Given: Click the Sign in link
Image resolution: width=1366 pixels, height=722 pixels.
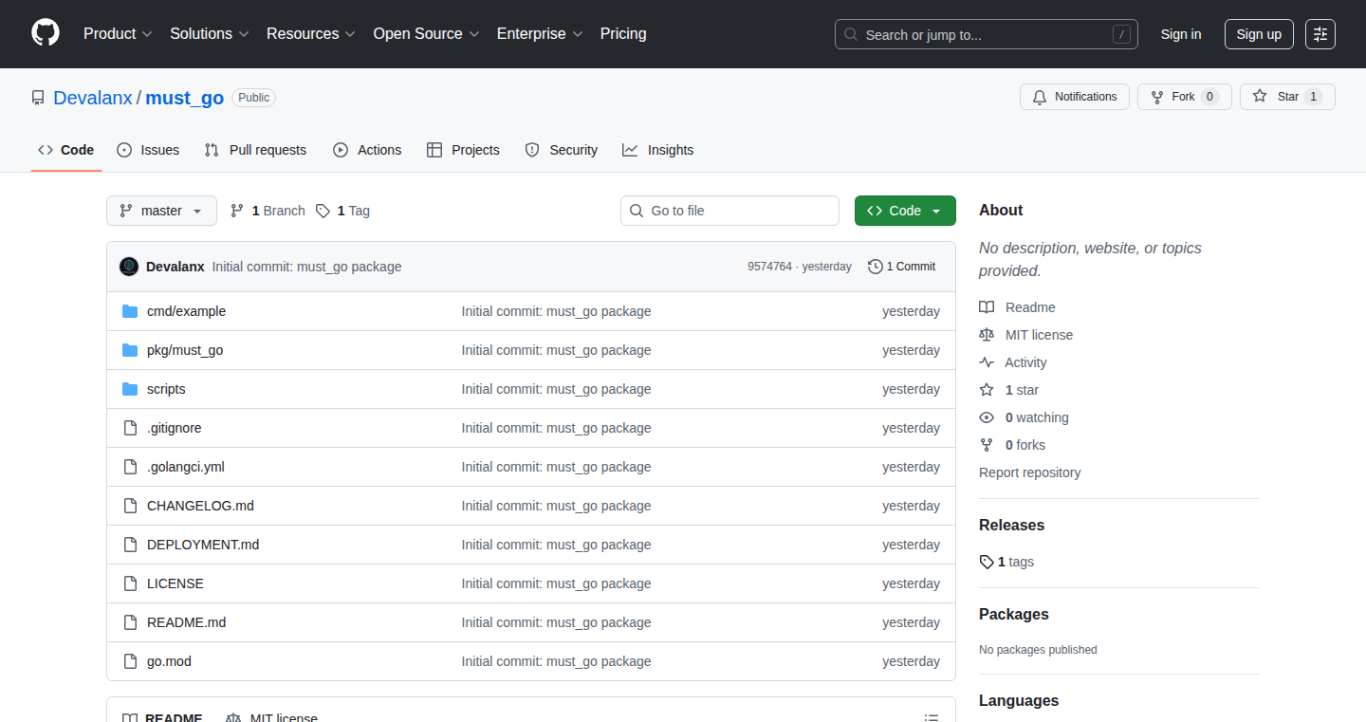Looking at the screenshot, I should (x=1181, y=34).
